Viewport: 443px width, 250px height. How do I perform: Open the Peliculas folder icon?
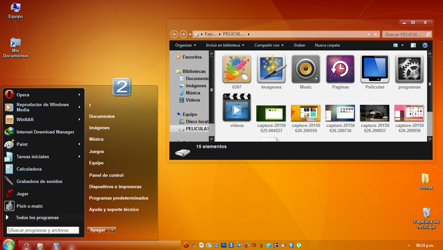click(375, 69)
